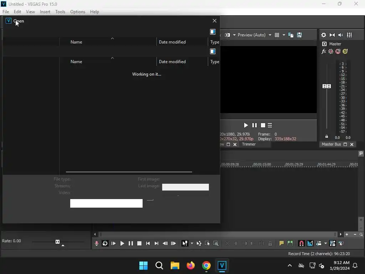The width and height of the screenshot is (365, 274).
Task: Click downmix output icon in Master Bus
Action: click(332, 35)
